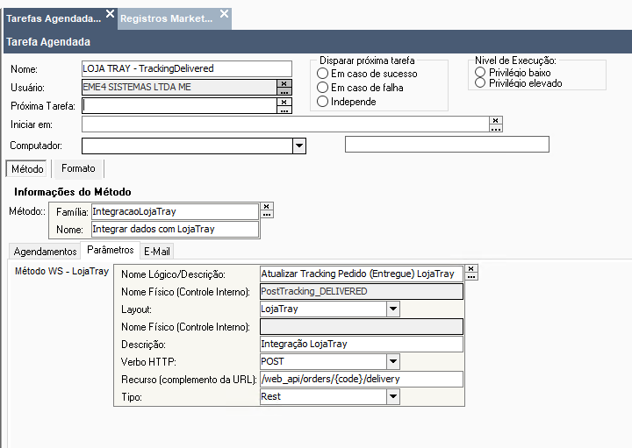Click the Verbo HTTP label
The width and height of the screenshot is (632, 448).
point(148,362)
